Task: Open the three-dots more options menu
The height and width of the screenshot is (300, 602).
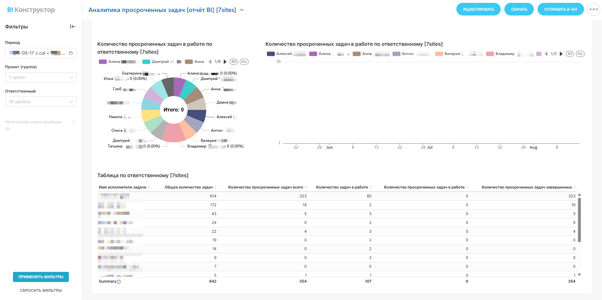Action: (x=593, y=9)
